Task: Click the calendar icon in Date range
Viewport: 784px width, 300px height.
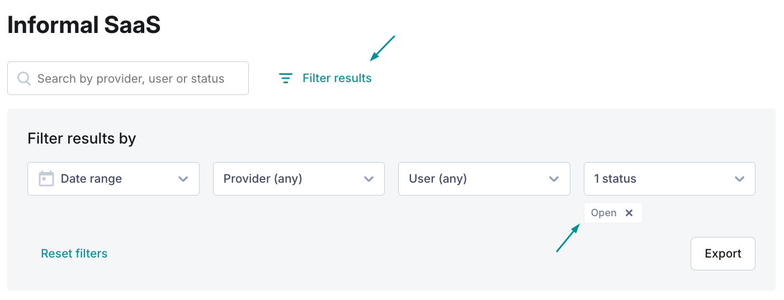Action: [x=46, y=179]
